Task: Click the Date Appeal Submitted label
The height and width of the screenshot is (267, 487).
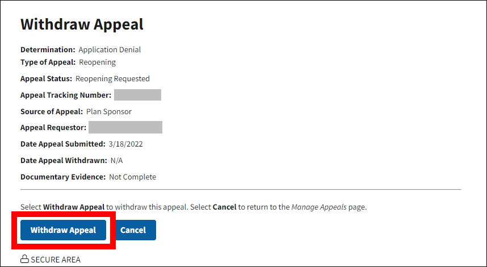Action: (x=63, y=144)
